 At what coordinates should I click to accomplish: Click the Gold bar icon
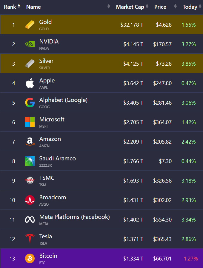click(x=30, y=25)
